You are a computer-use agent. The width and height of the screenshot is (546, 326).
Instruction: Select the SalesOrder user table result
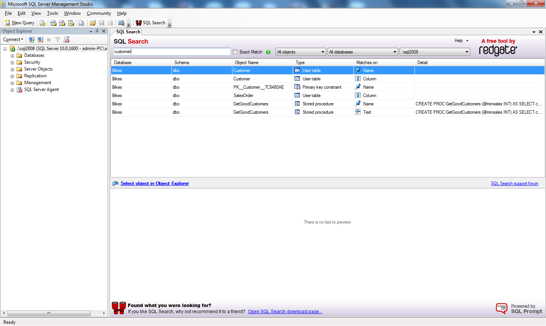(328, 96)
